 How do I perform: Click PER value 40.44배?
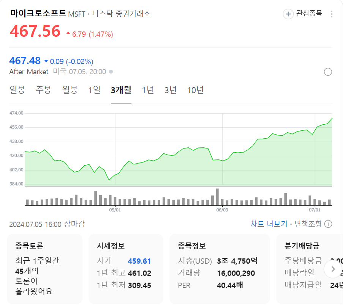pos(230,285)
